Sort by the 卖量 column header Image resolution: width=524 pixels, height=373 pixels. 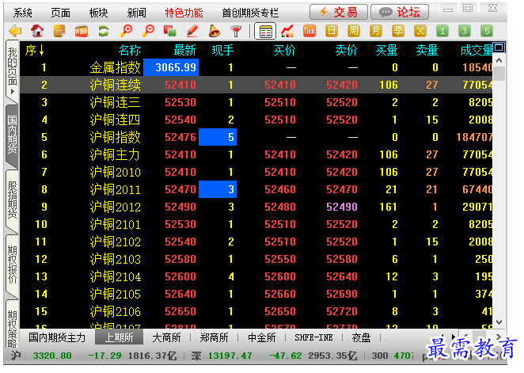pyautogui.click(x=427, y=51)
